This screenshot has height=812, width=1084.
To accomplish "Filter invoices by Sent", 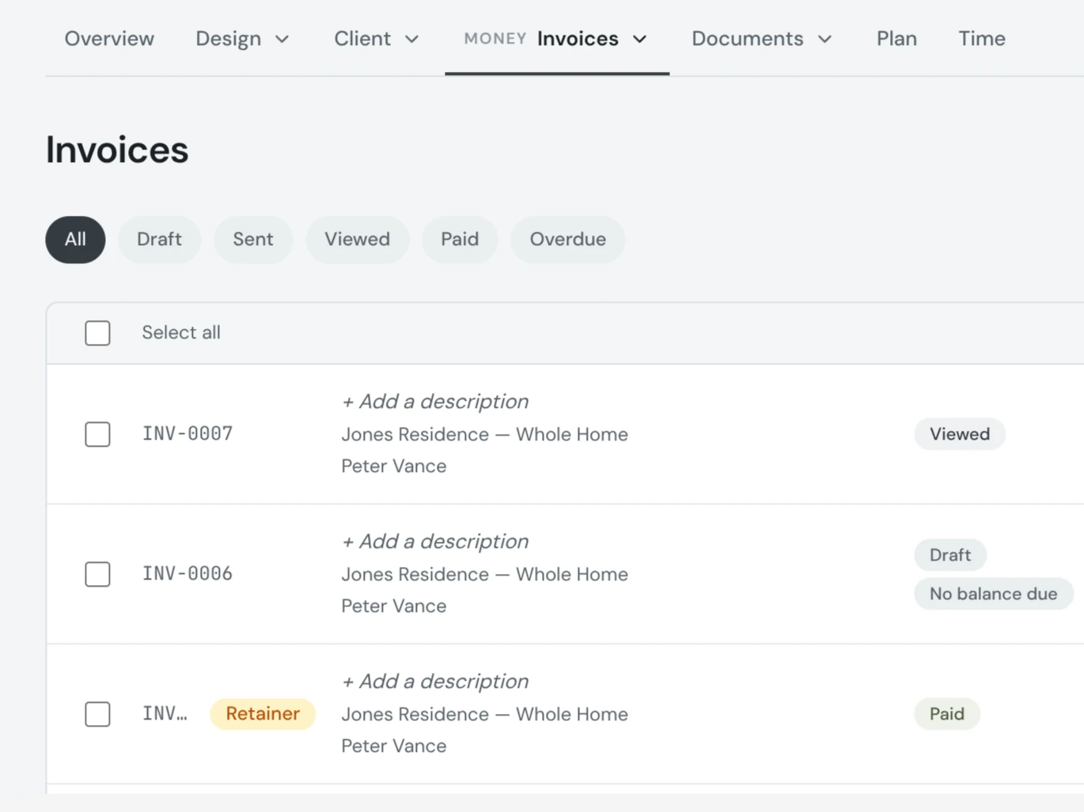I will [x=253, y=240].
